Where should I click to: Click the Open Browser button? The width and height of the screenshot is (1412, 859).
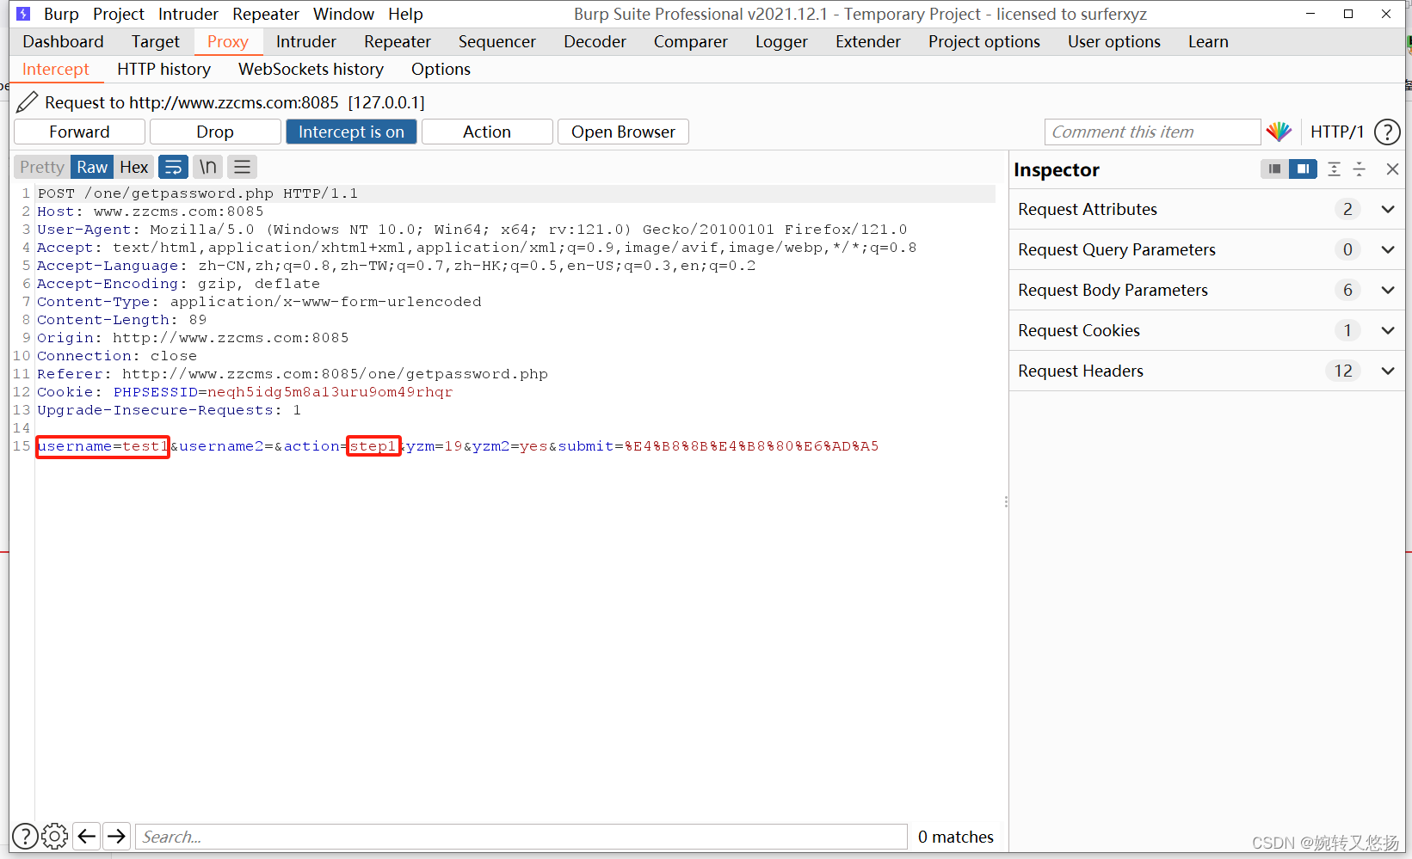[x=623, y=132]
